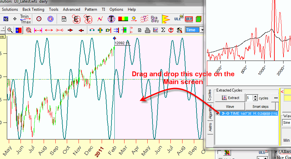Click the 12092.15 price marker on chart
The image size is (291, 159).
122,43
